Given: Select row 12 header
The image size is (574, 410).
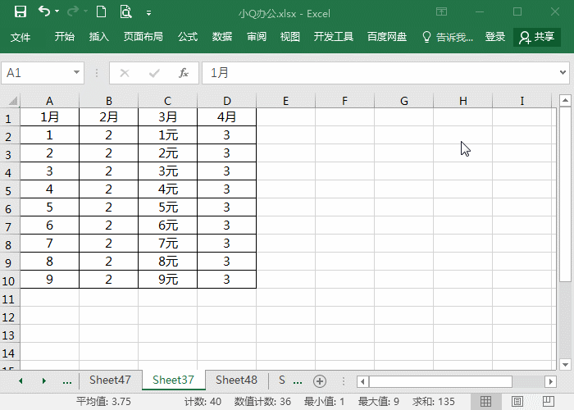Looking at the screenshot, I should (x=9, y=317).
